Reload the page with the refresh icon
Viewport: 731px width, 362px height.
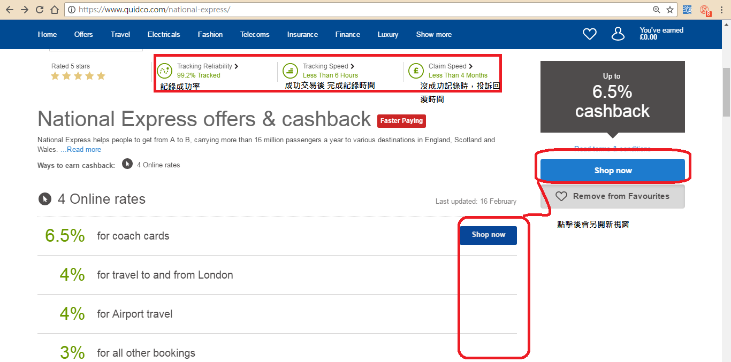click(40, 10)
